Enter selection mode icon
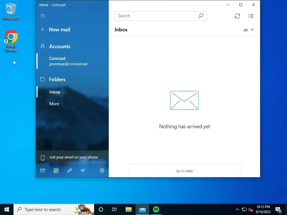Image resolution: width=287 pixels, height=215 pixels. pos(251,16)
